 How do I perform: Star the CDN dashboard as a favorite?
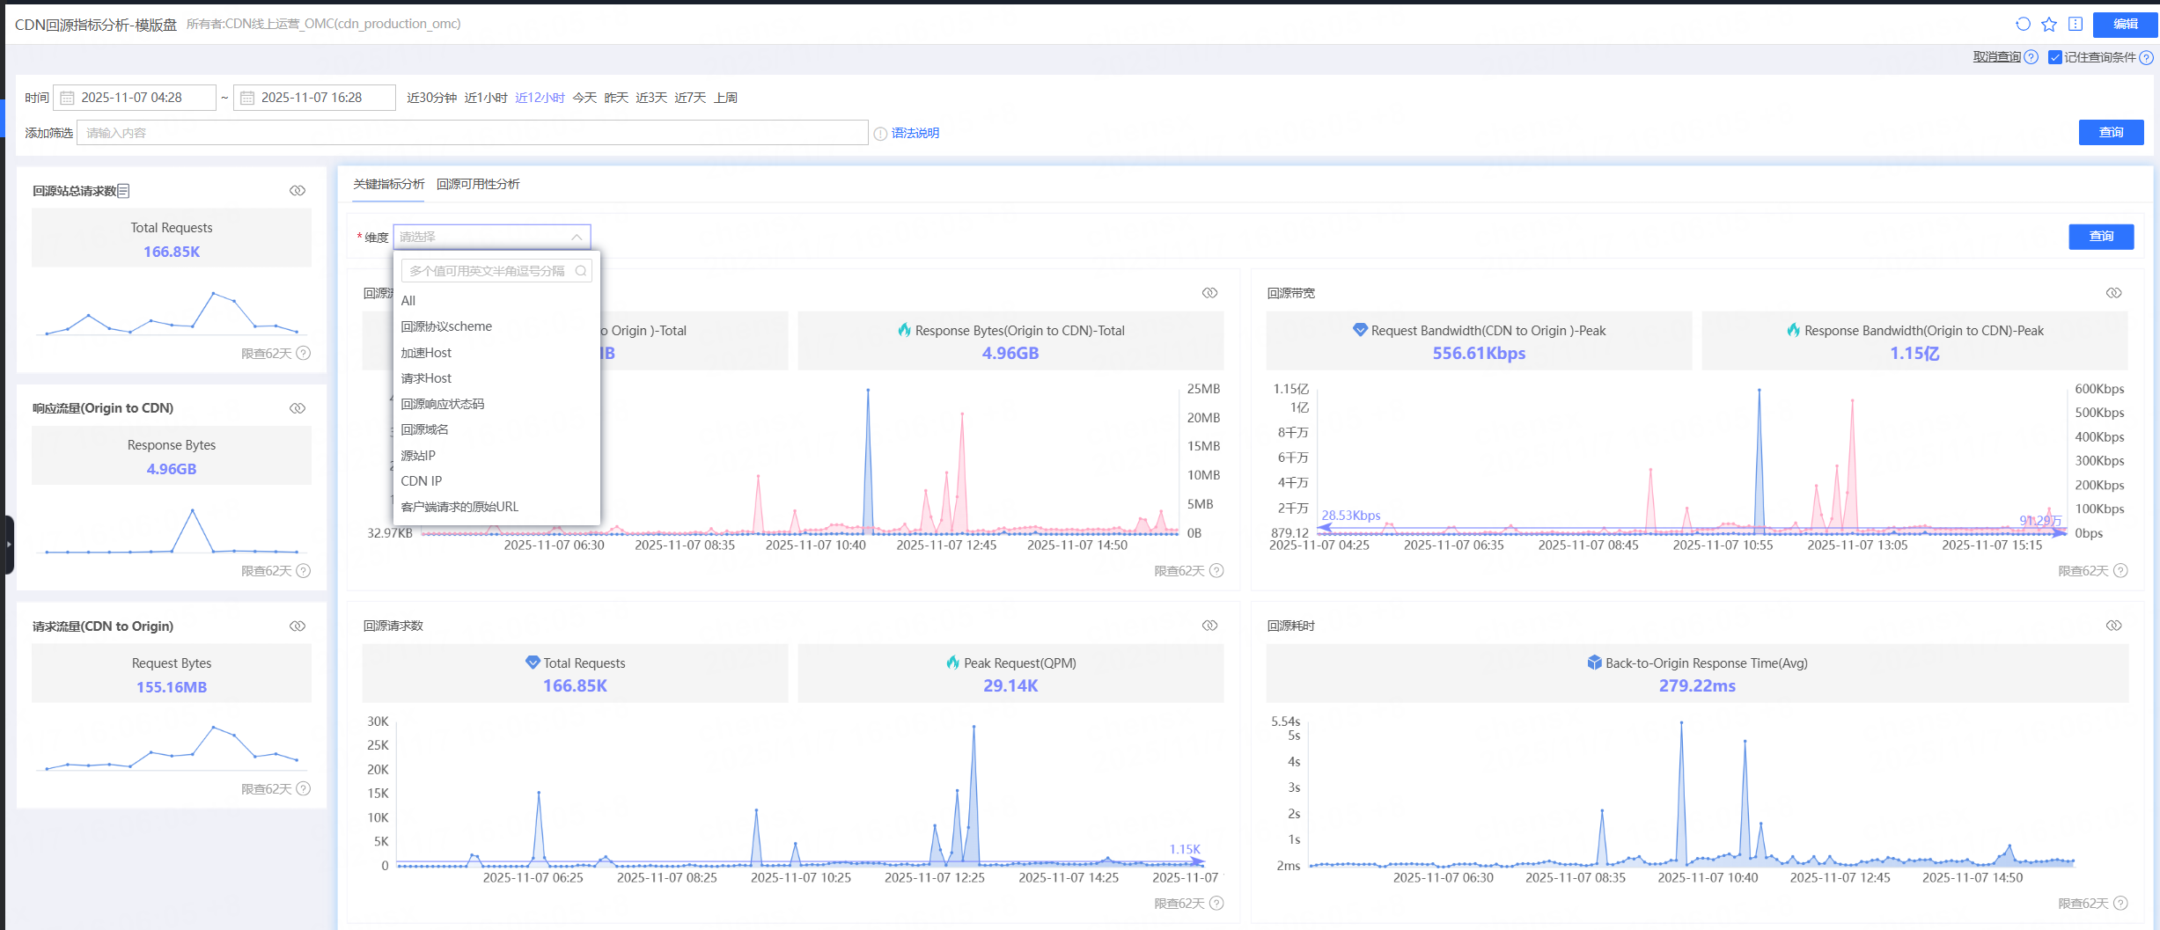pyautogui.click(x=2048, y=25)
